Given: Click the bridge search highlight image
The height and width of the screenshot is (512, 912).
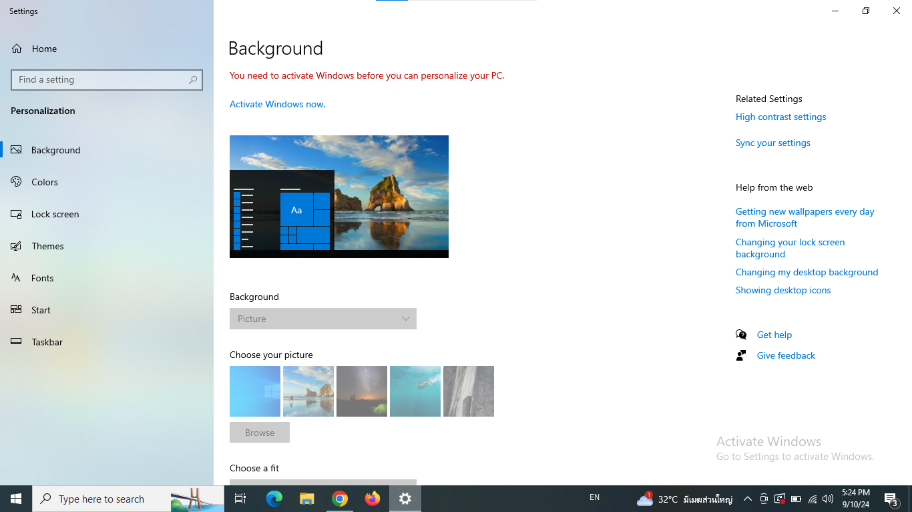Looking at the screenshot, I should click(x=197, y=499).
